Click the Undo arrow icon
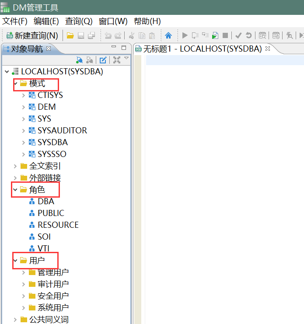The height and width of the screenshot is (324, 304). 108,35
